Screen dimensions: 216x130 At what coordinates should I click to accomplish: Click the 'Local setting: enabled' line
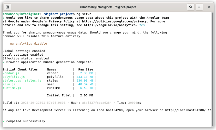point(23,55)
